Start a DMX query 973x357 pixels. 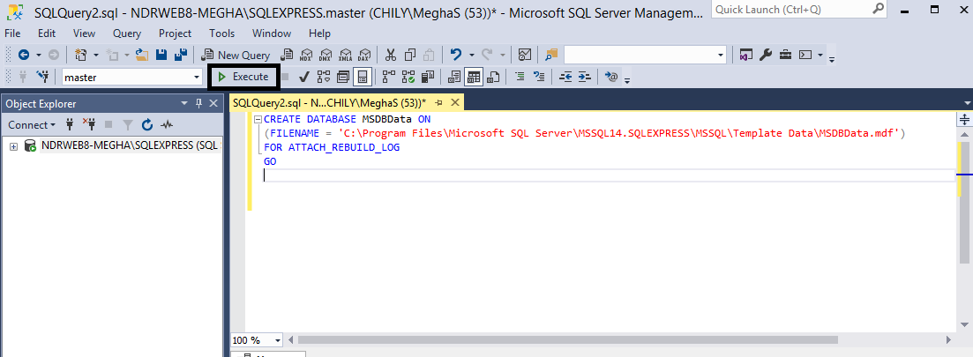pos(326,56)
